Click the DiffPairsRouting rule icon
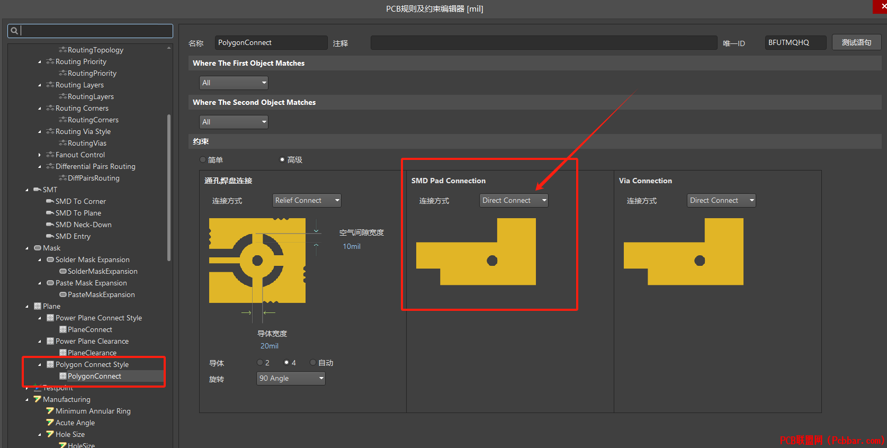 [x=62, y=178]
